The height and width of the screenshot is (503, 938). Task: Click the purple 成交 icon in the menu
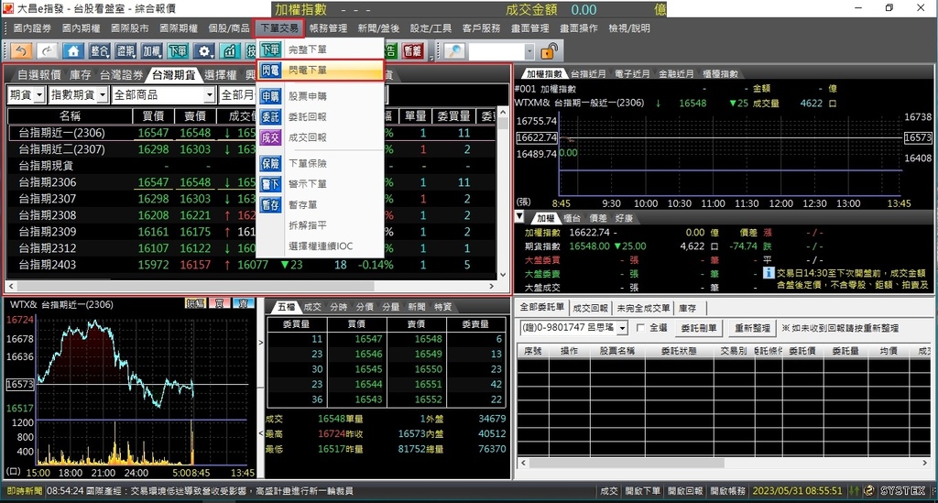[x=270, y=137]
